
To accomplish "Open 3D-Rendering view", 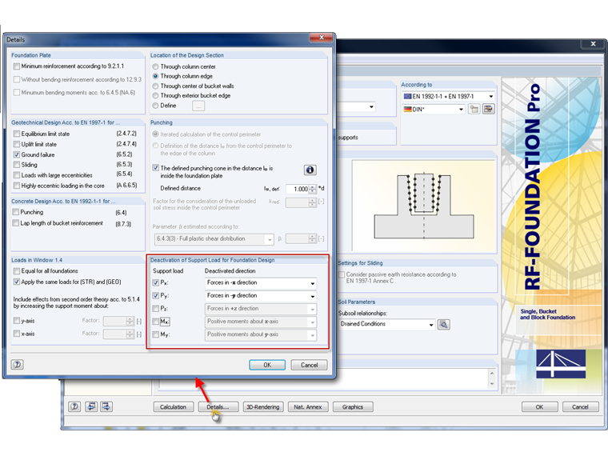I will [263, 406].
